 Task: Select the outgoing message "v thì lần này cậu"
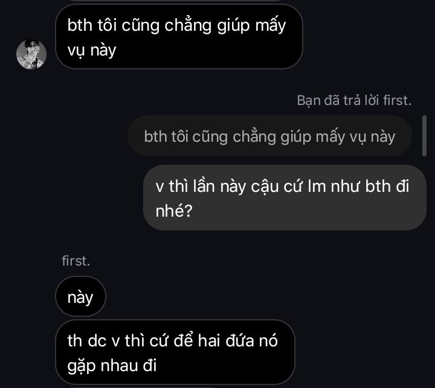click(x=285, y=197)
